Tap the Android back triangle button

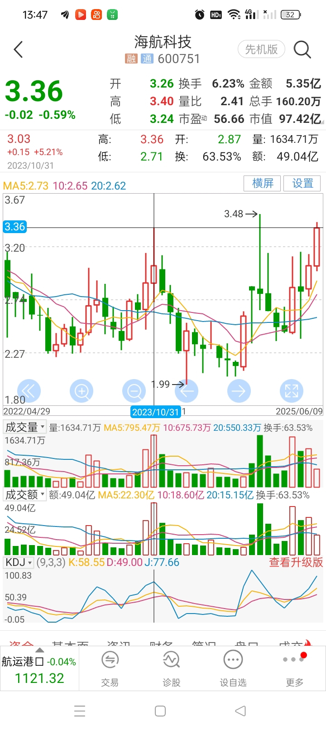click(x=240, y=711)
